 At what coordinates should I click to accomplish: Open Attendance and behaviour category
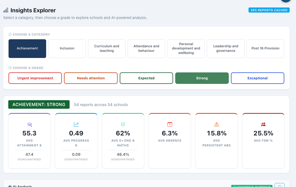tap(146, 48)
